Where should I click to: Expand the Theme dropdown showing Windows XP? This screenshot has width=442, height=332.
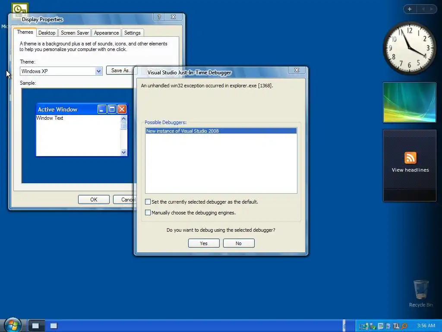[x=98, y=71]
